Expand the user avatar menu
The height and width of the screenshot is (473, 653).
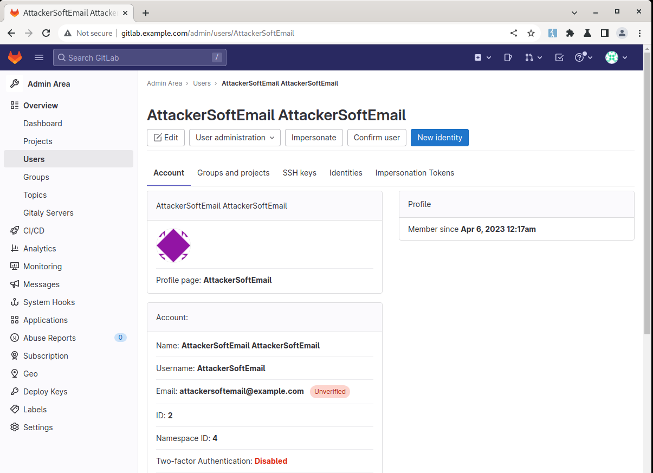pos(616,57)
